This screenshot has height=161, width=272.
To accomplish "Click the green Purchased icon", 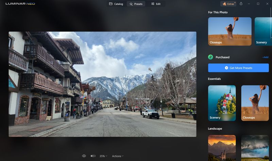I will [x=210, y=57].
